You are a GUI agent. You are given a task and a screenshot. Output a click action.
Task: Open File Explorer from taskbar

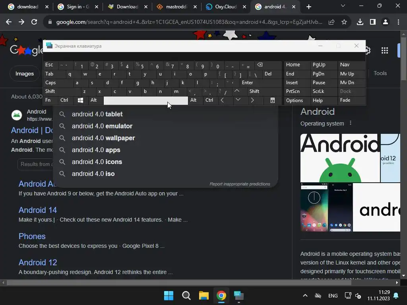coord(204,295)
